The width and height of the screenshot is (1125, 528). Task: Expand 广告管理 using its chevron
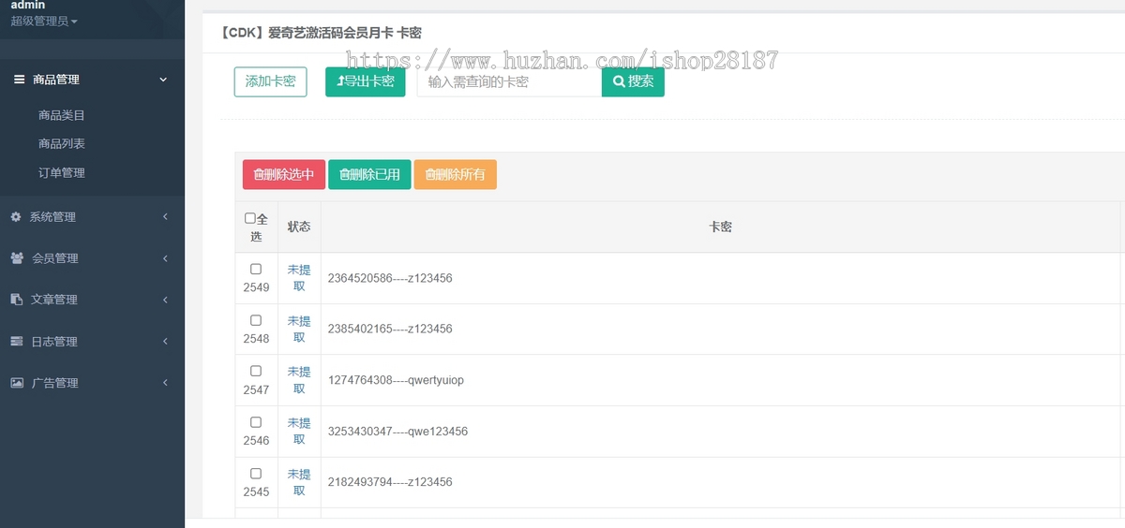[165, 383]
